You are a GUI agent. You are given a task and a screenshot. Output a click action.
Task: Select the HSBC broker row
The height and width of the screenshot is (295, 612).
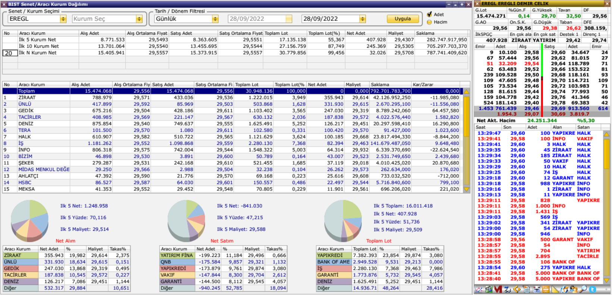tap(232, 183)
